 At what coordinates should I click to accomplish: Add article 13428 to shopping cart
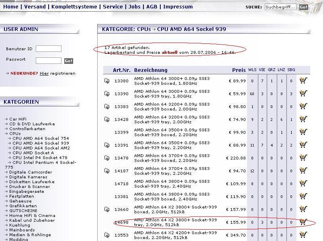(303, 119)
